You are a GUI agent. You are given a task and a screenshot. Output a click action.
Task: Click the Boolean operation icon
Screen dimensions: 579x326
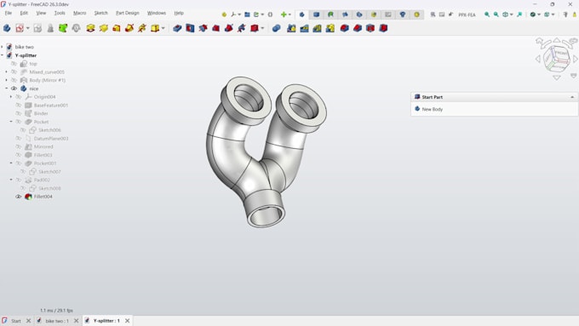277,28
